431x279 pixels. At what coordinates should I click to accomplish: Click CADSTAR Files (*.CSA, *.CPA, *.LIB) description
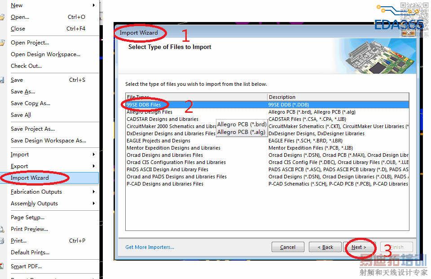[307, 119]
